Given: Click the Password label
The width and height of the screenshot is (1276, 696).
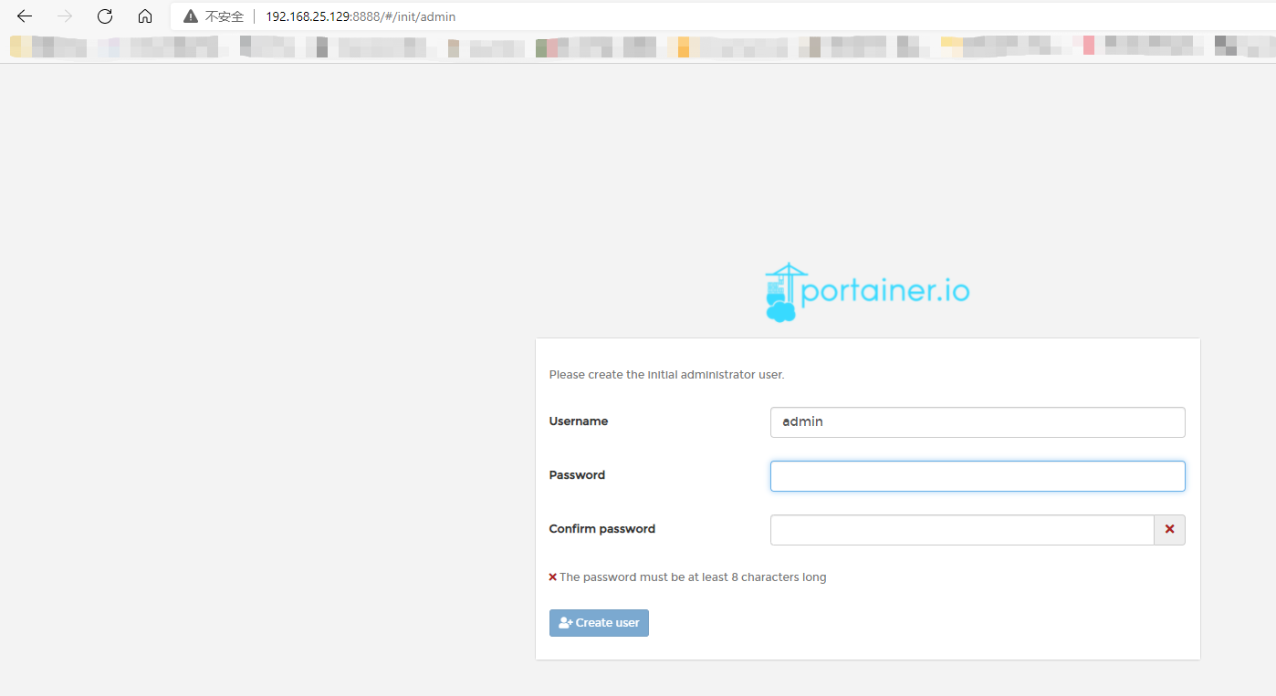Looking at the screenshot, I should (577, 475).
